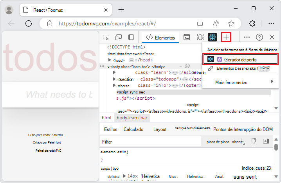
Task: Select the elemento.estilo rule text
Action: coord(114,152)
